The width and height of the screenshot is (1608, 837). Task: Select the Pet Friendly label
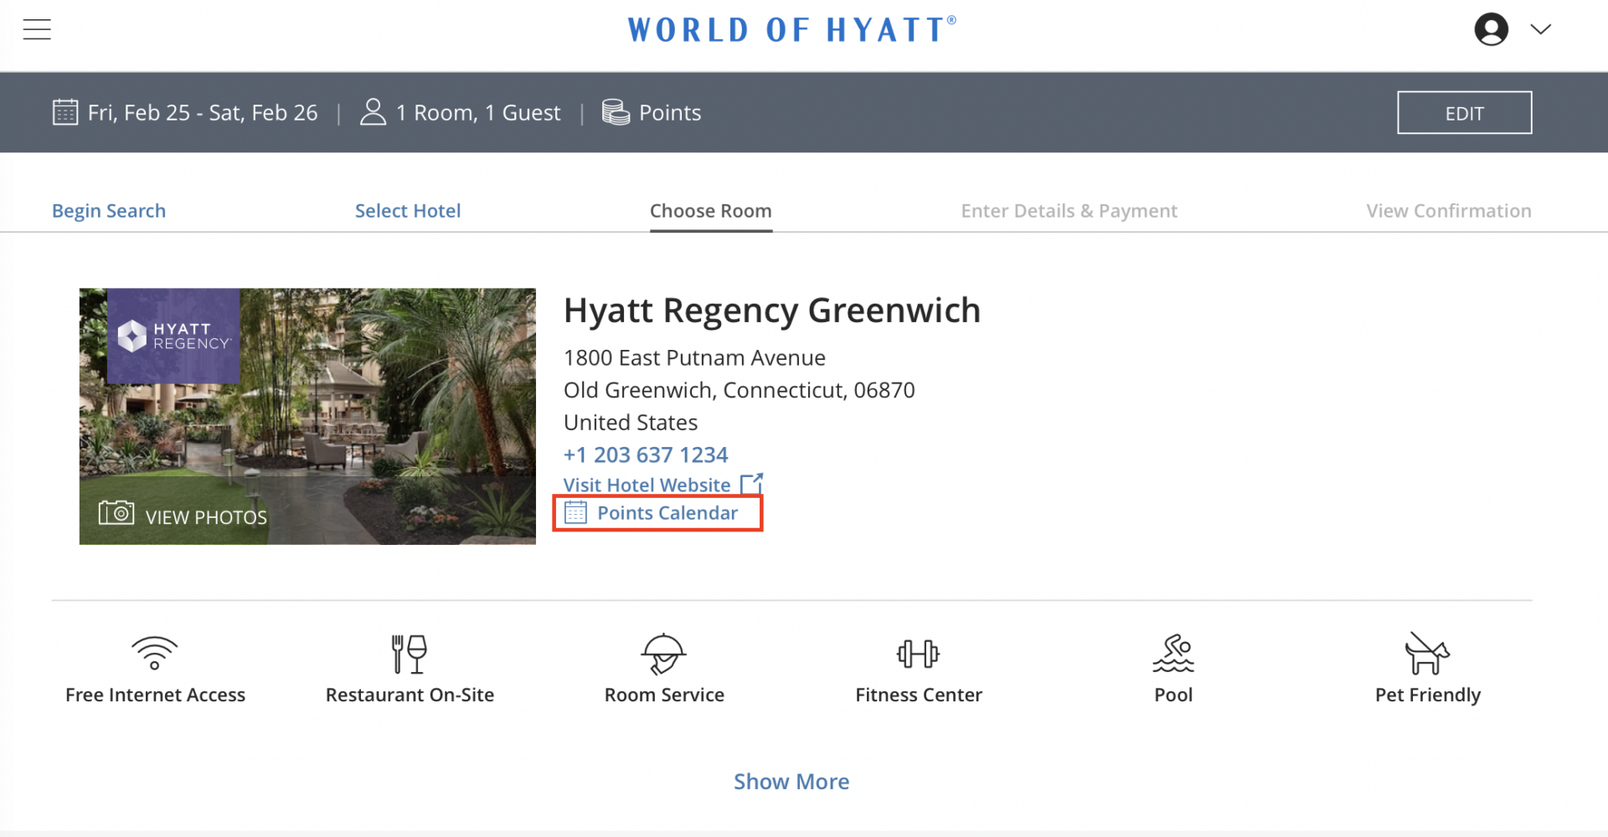(x=1428, y=695)
